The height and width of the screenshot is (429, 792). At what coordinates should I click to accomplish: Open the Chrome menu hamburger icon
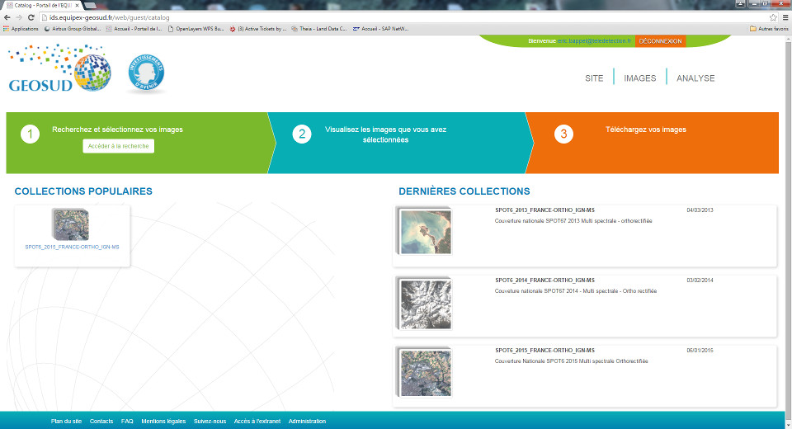click(785, 17)
